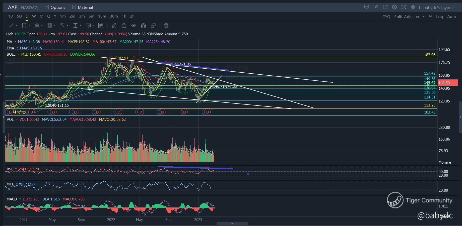
Task: Select the trend line drawing tool
Action: (11, 25)
